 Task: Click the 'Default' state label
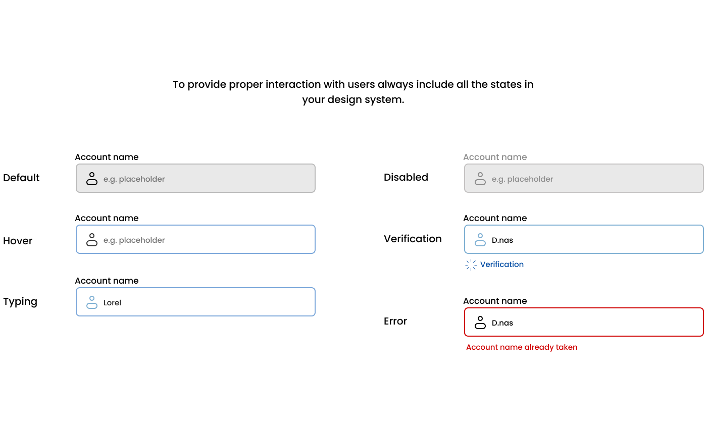click(x=21, y=178)
